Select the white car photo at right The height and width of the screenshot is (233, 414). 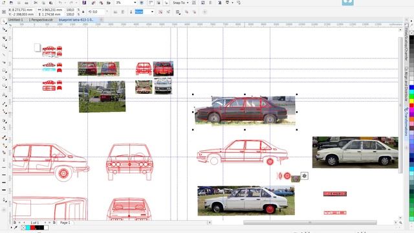pyautogui.click(x=355, y=152)
